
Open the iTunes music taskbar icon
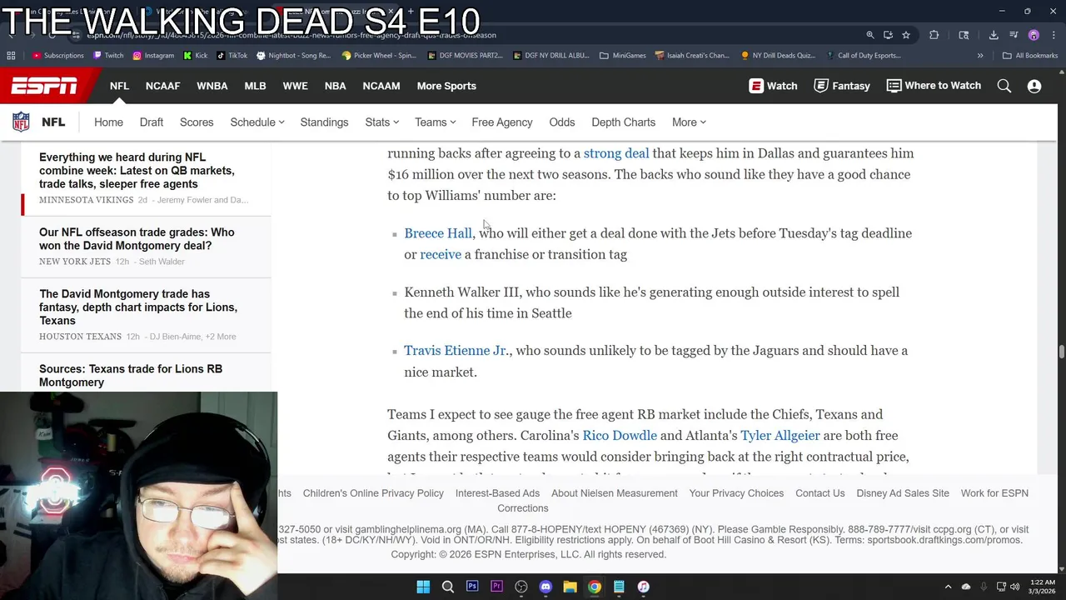click(643, 587)
